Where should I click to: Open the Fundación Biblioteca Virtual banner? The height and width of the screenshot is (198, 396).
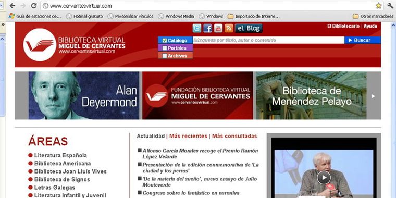(x=197, y=95)
